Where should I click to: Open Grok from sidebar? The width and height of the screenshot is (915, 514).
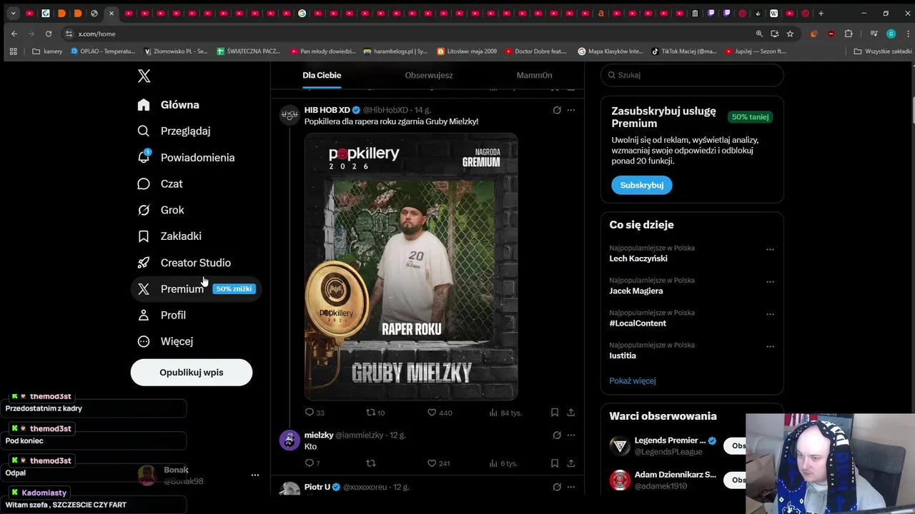tap(161, 210)
